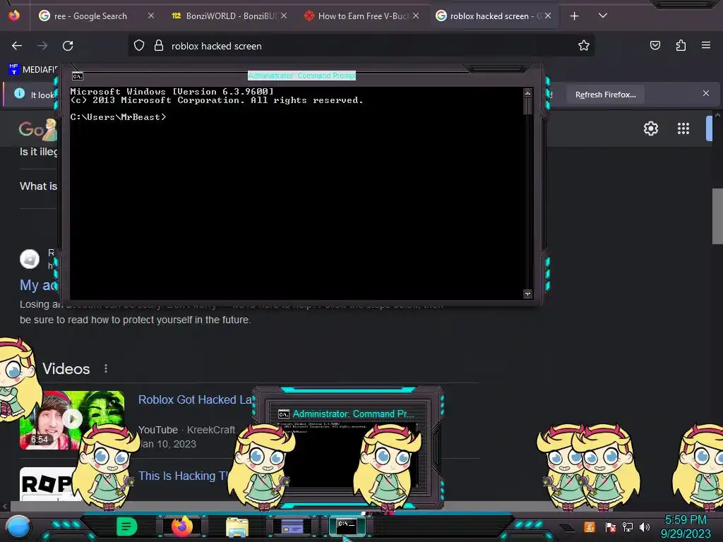Play the KreekCraft 6:54 video thumbnail

(x=72, y=420)
